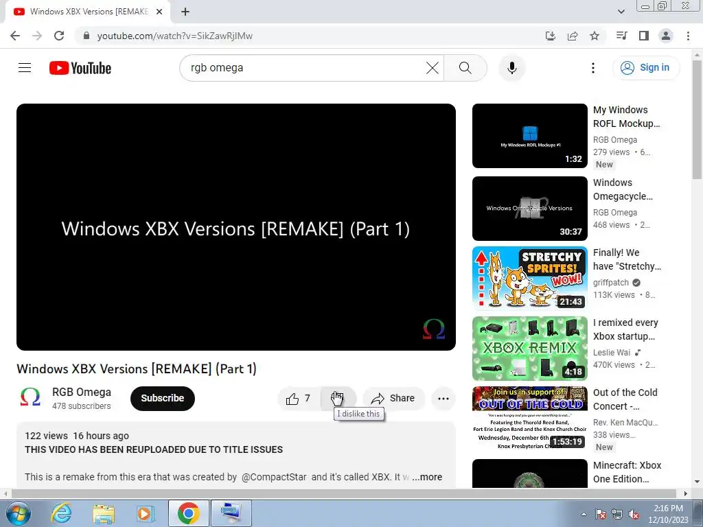The height and width of the screenshot is (527, 703).
Task: Click the magnifier search button
Action: point(465,68)
